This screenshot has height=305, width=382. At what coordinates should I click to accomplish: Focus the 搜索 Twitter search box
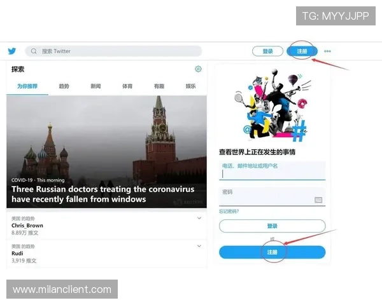point(113,51)
